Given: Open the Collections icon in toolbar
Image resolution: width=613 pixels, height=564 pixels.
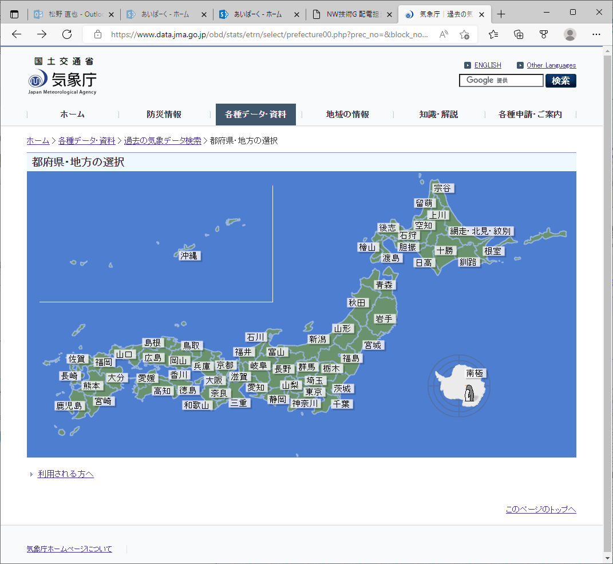Looking at the screenshot, I should click(519, 34).
